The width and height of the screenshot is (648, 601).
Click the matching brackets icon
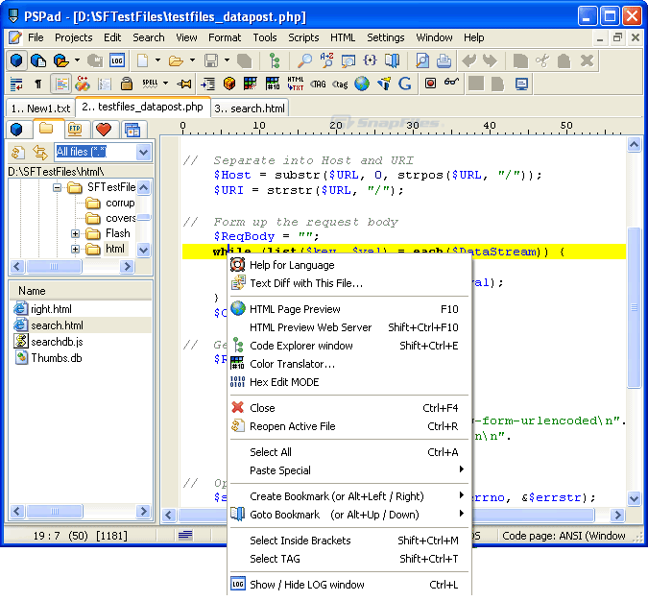click(370, 60)
